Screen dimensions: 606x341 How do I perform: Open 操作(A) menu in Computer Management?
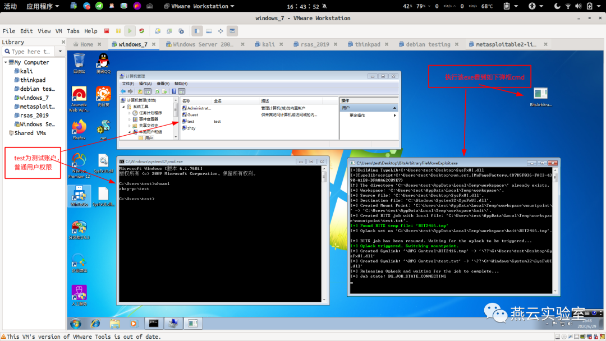click(145, 84)
